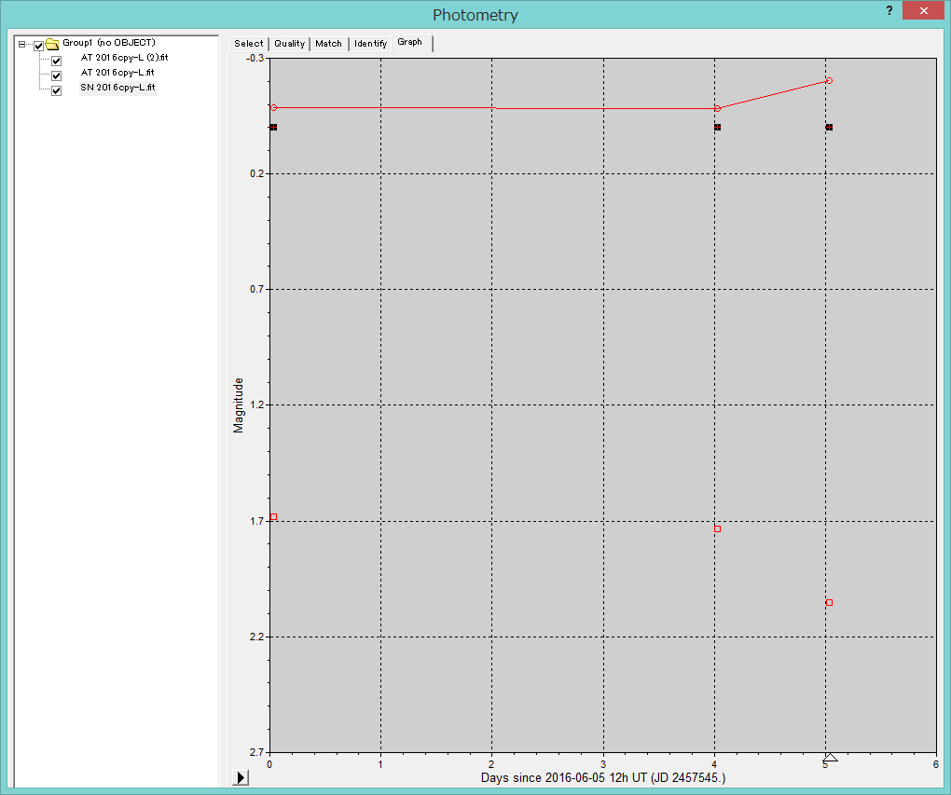The width and height of the screenshot is (951, 795).
Task: Click the red square point at day 4
Action: click(718, 528)
